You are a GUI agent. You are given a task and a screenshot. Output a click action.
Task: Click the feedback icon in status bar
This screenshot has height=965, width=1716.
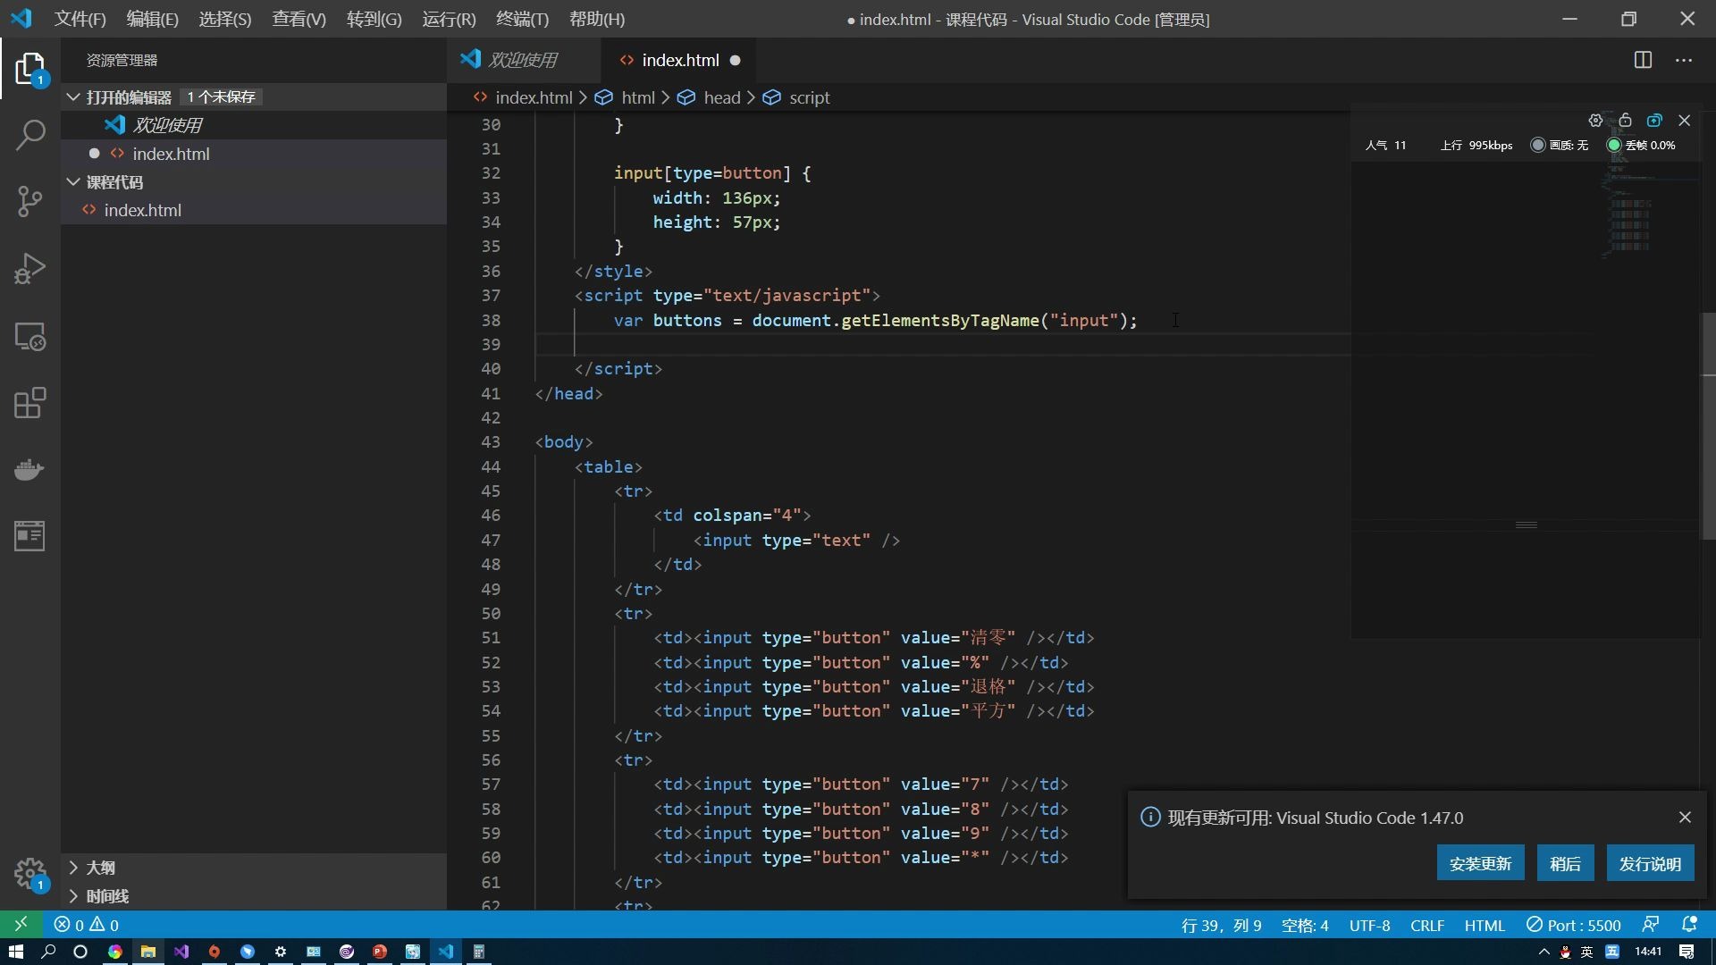click(x=1651, y=925)
